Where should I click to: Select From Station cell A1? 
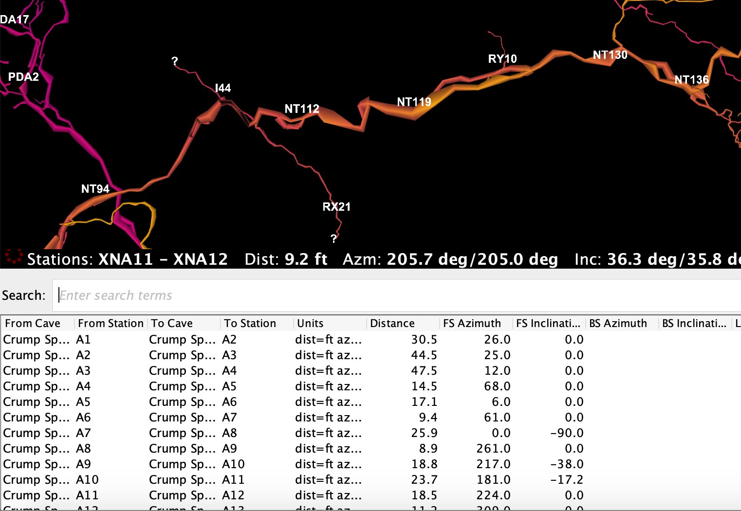(x=83, y=339)
